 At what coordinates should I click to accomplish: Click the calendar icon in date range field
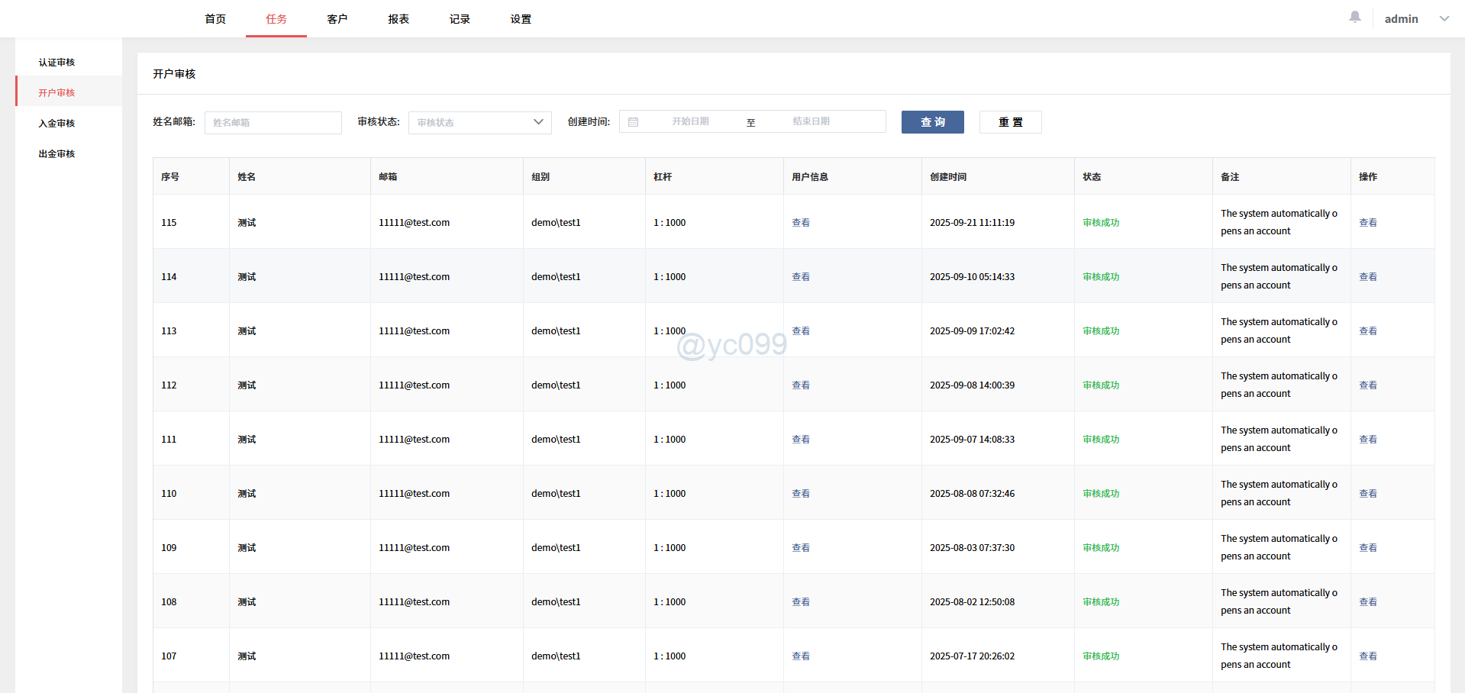click(633, 122)
